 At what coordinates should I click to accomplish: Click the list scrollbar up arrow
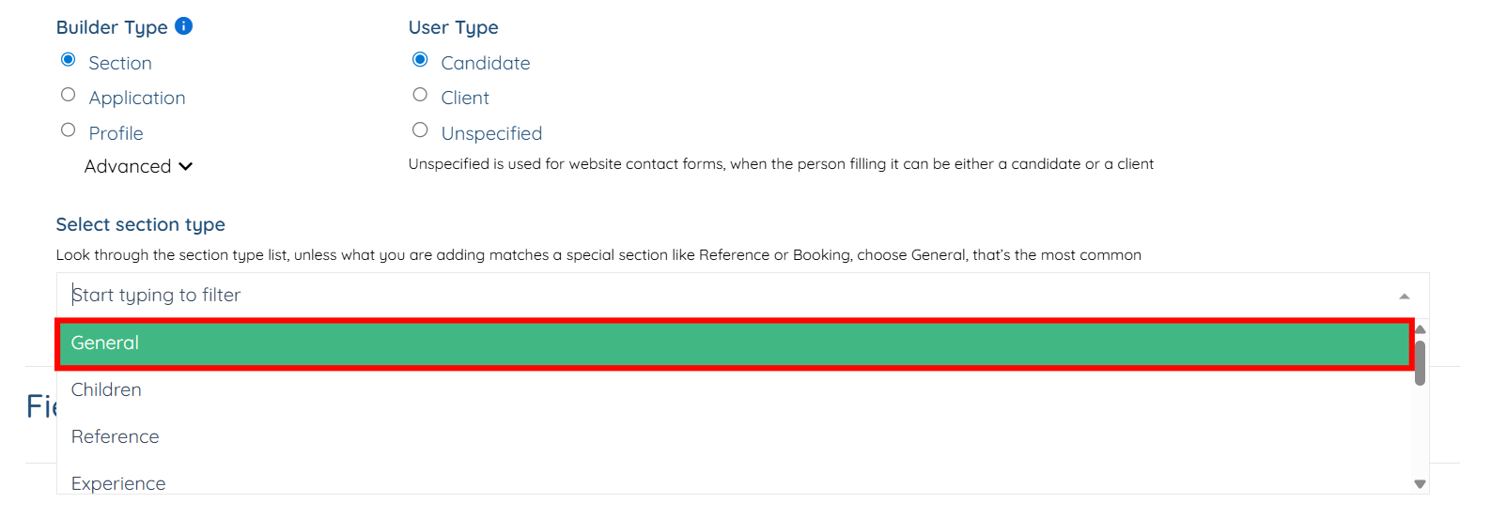[x=1420, y=329]
